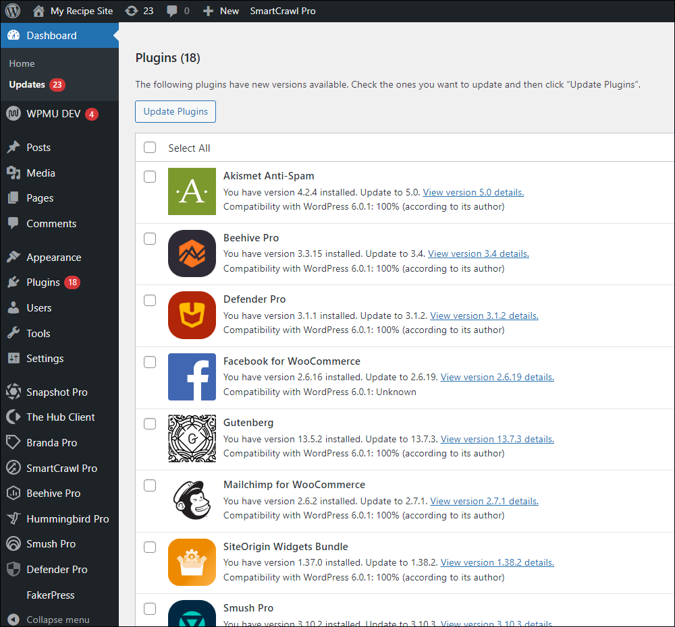Click the plus icon beside New

[208, 11]
